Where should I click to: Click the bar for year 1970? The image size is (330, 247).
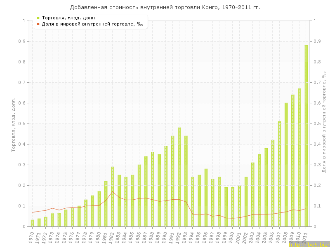click(x=33, y=223)
